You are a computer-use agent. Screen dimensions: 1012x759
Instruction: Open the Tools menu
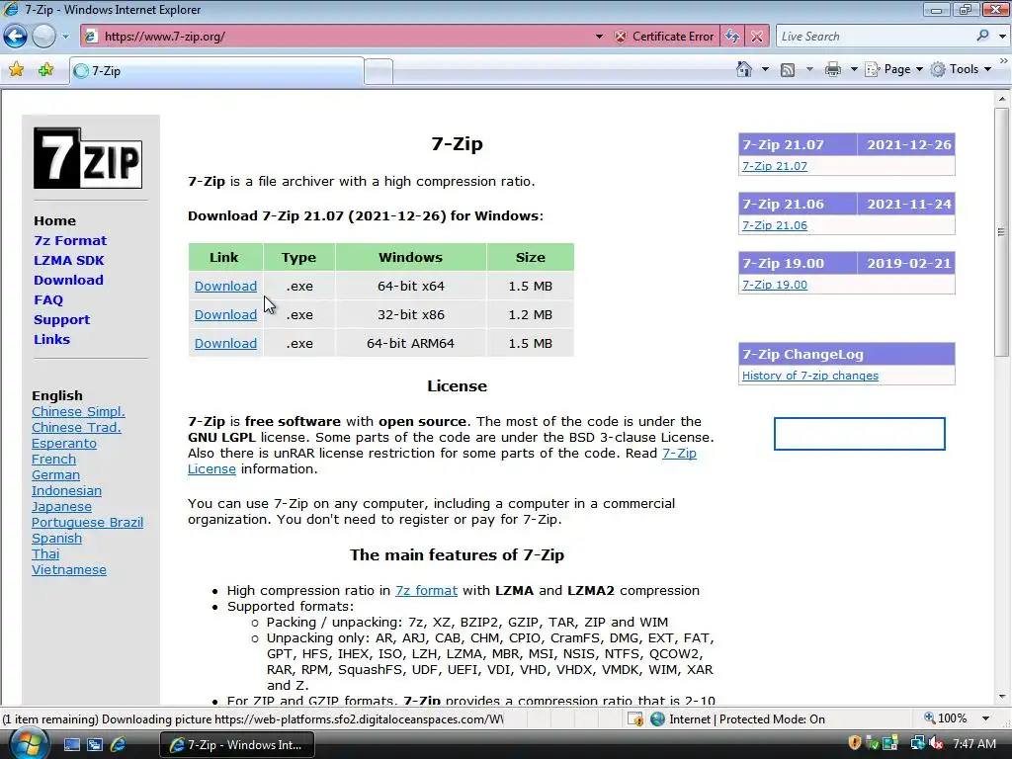pos(961,69)
